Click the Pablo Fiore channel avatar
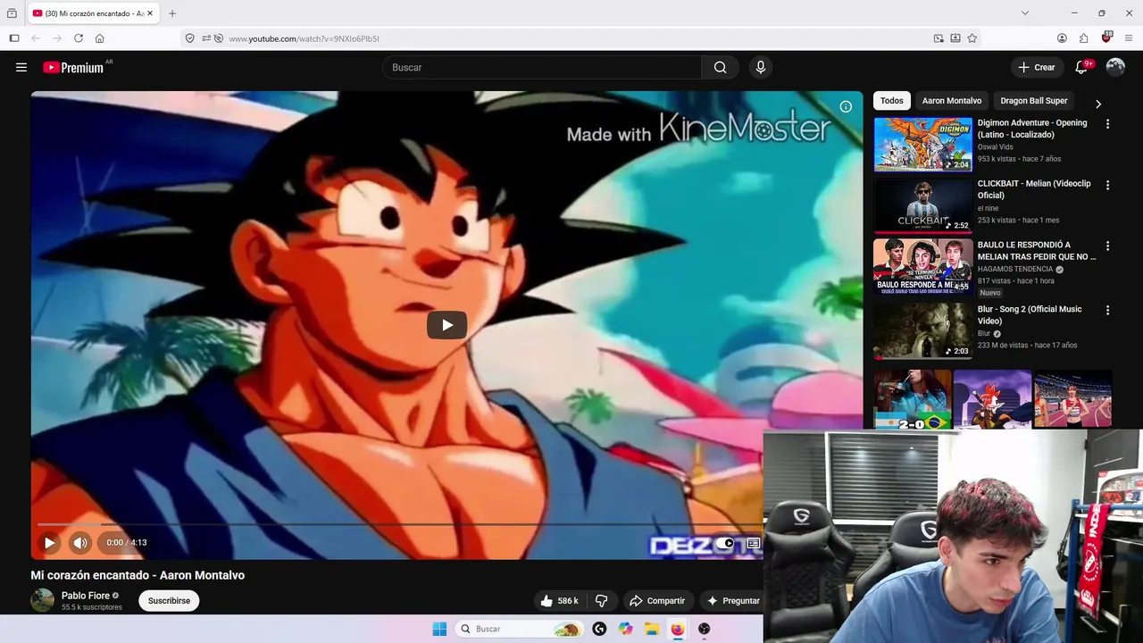This screenshot has height=643, width=1143. click(42, 600)
